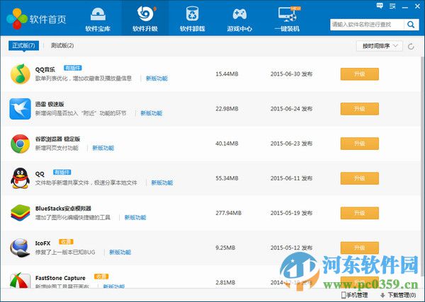
Task: Open the 软件宝库 section
Action: click(98, 19)
